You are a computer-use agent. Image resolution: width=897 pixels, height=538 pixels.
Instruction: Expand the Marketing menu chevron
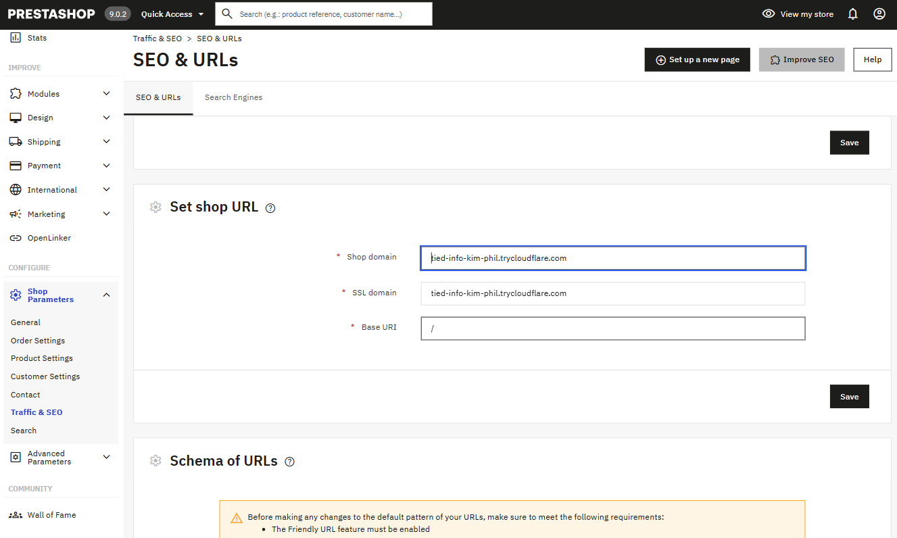(x=106, y=214)
